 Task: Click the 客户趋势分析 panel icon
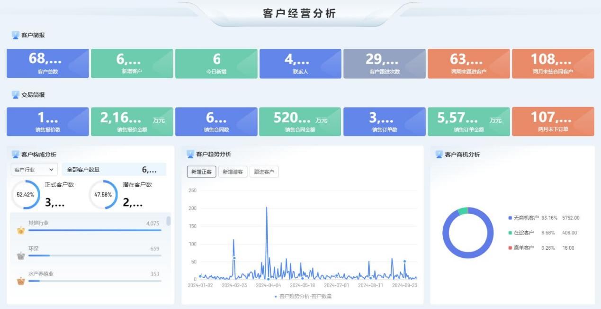pyautogui.click(x=190, y=154)
